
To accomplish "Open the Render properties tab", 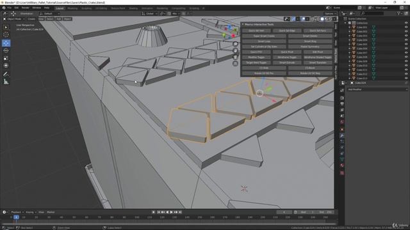I will point(342,98).
